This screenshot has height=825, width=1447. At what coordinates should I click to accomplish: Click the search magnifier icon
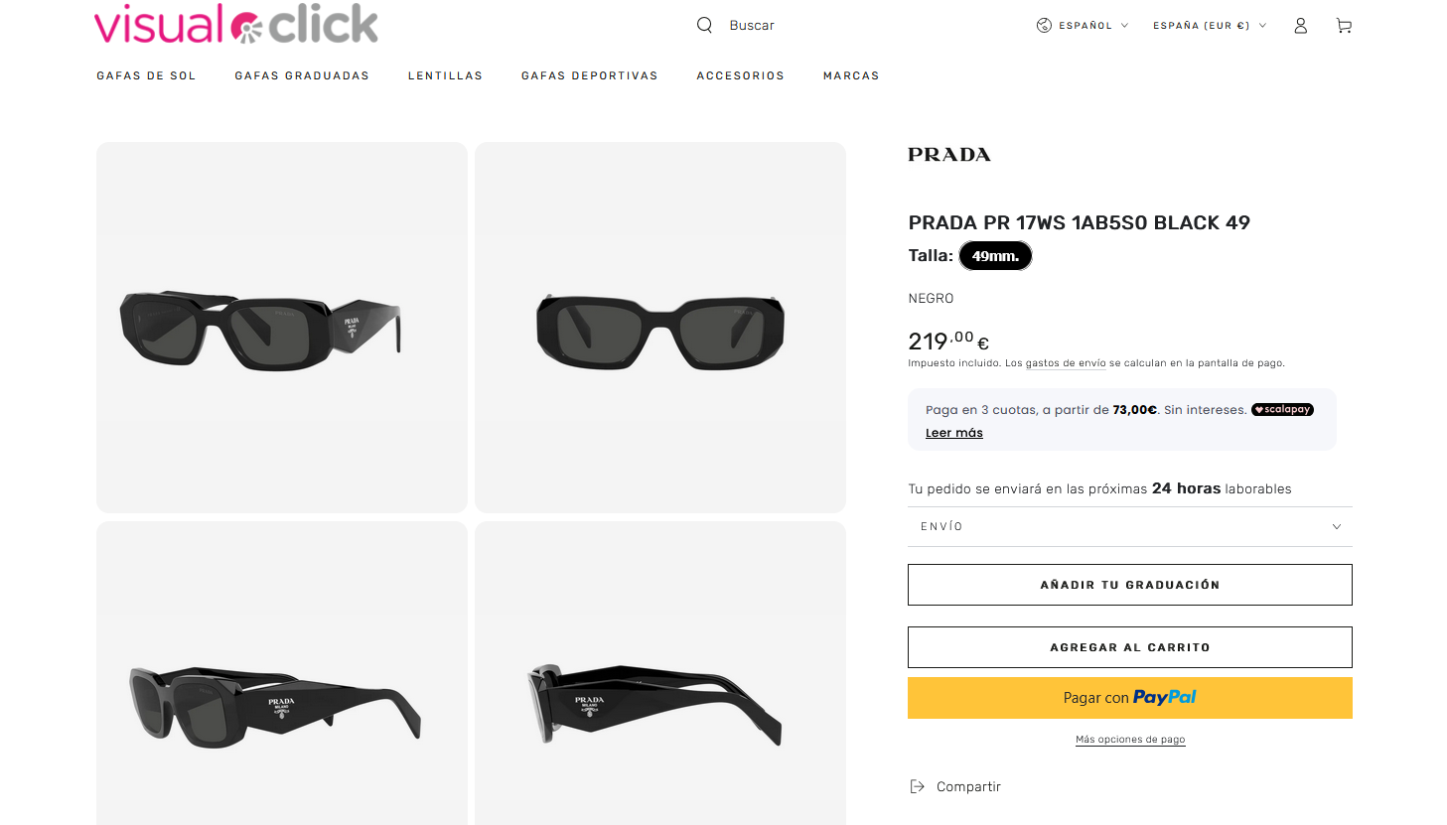pos(704,25)
